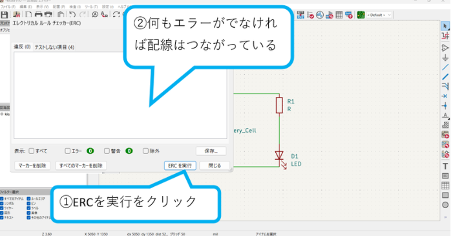Open Schematic Setup icon in toolbar
This screenshot has height=236, width=451.
[17, 14]
